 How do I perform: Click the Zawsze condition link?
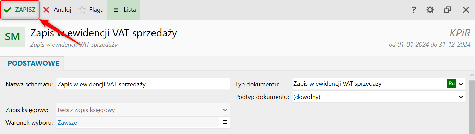[67, 122]
